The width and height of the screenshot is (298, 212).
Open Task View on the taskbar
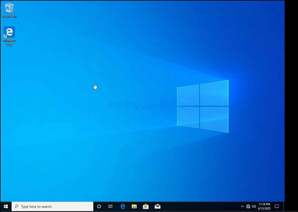(110, 207)
